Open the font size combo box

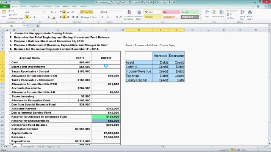(46, 12)
